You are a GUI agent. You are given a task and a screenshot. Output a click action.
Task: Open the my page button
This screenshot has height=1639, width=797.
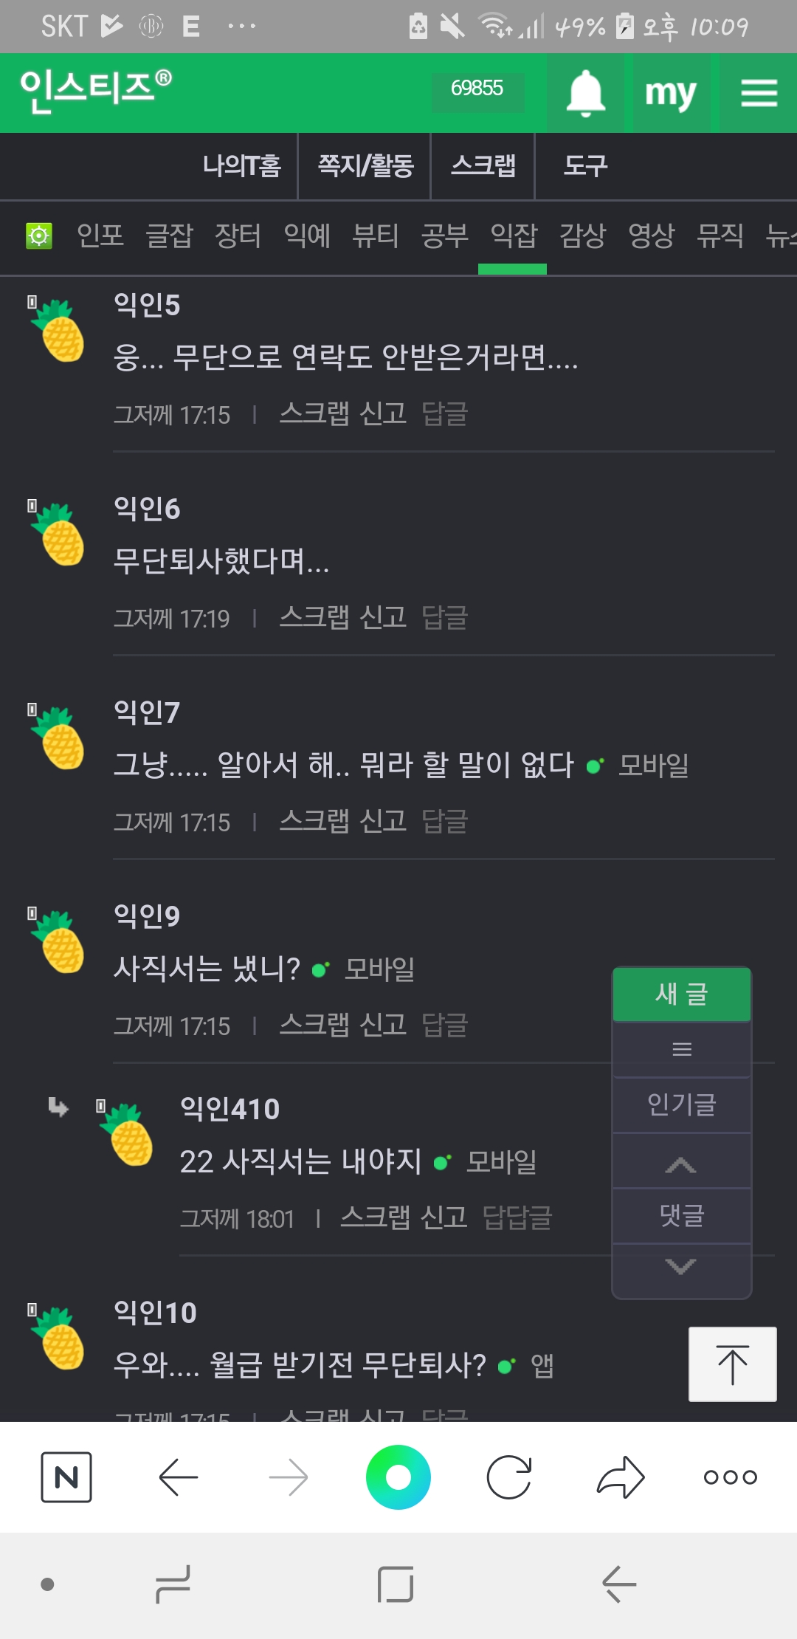point(670,93)
